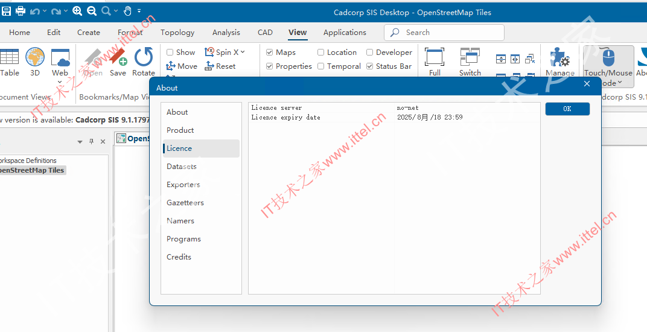Open the Manage add-ins puzzle icon
Image resolution: width=647 pixels, height=332 pixels.
click(x=560, y=62)
